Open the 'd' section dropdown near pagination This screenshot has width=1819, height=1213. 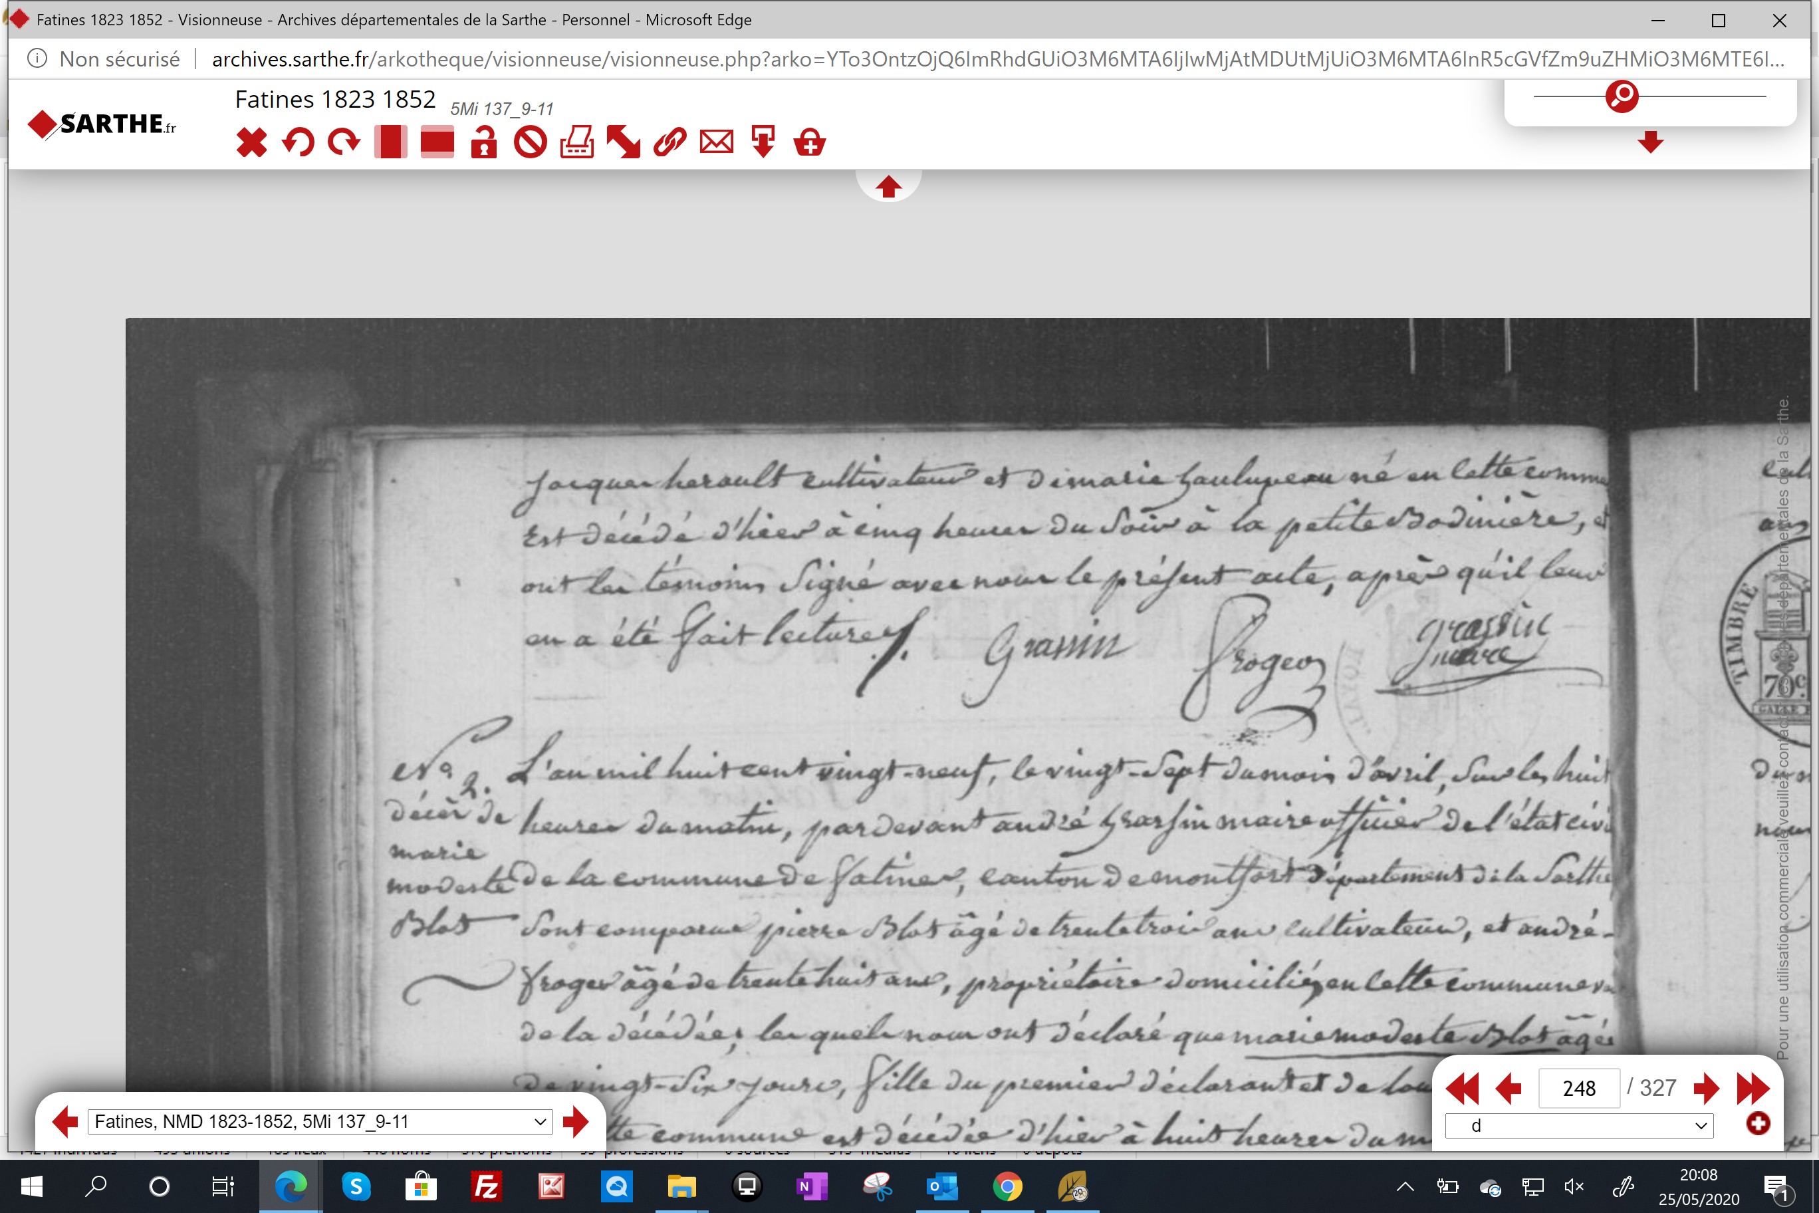tap(1578, 1126)
